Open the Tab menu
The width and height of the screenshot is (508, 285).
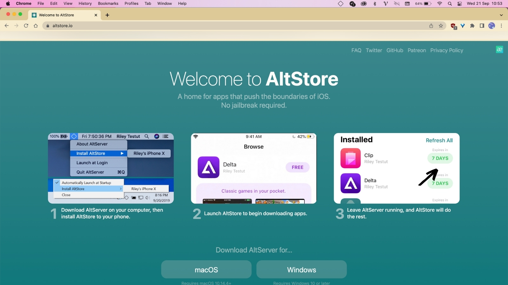(148, 3)
